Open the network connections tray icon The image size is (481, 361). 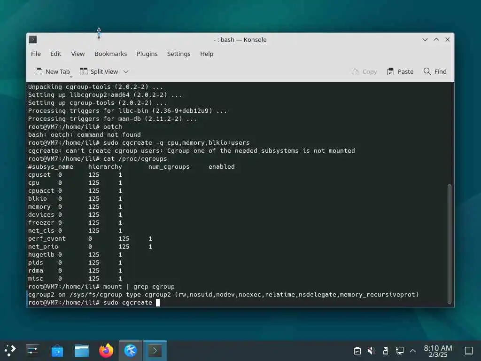click(x=399, y=351)
